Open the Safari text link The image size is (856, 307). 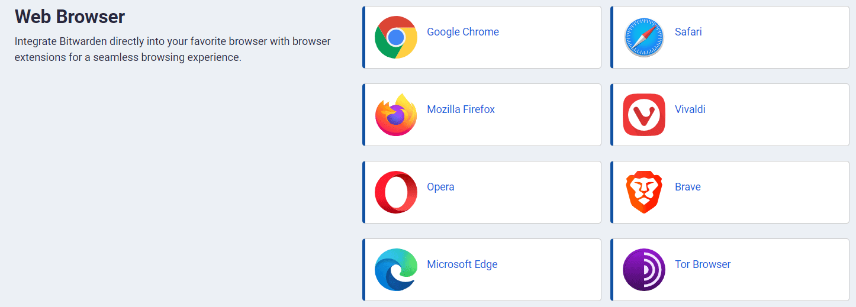pos(688,32)
